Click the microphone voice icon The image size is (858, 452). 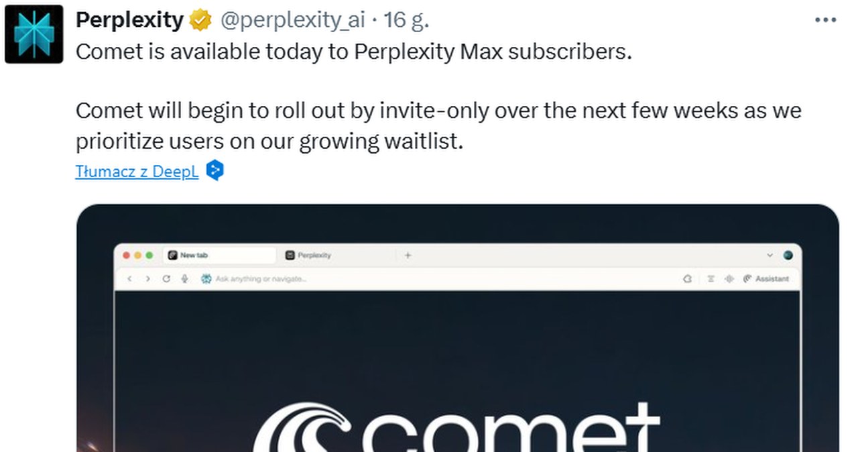tap(184, 279)
